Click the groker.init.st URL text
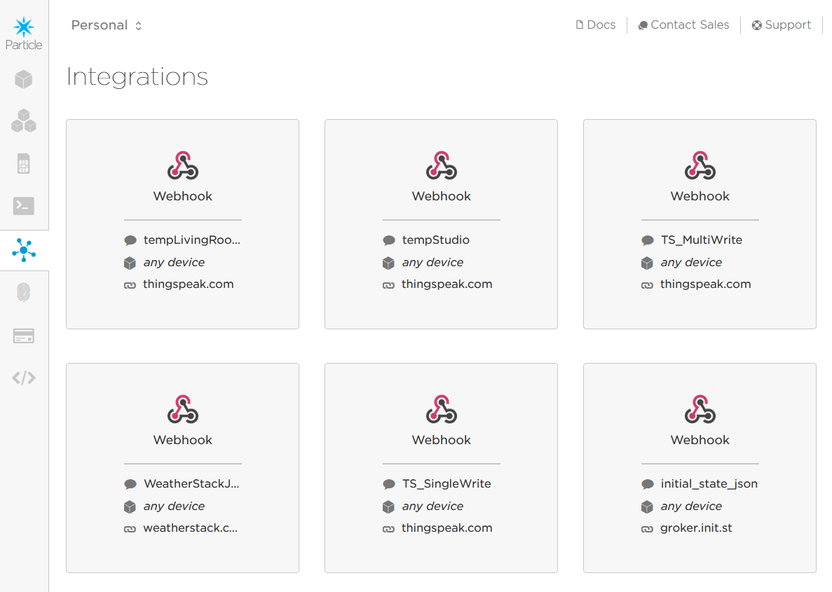 pos(695,528)
